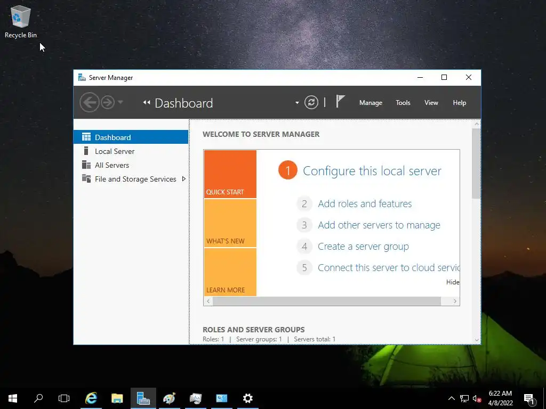Viewport: 546px width, 409px height.
Task: Click the welcome tile scroll-left arrow
Action: [208, 301]
